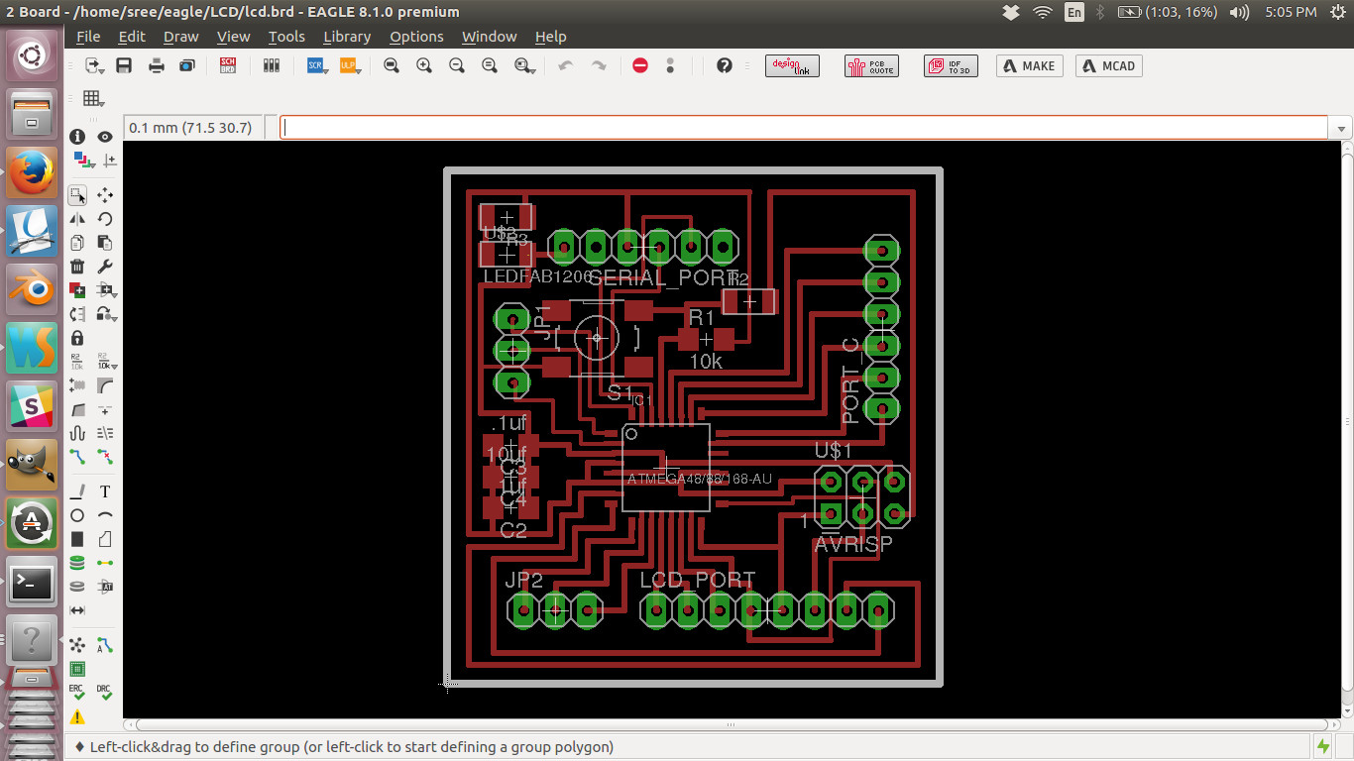Viewport: 1354px width, 761px height.
Task: Open the Errors warning list
Action: (x=77, y=716)
